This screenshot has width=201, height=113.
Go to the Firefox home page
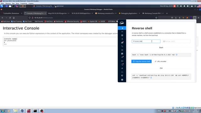pos(14,18)
